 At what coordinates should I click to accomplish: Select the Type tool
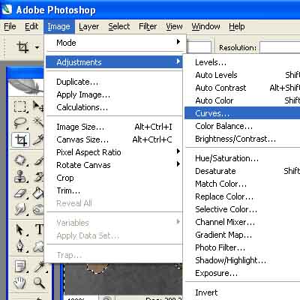38,229
